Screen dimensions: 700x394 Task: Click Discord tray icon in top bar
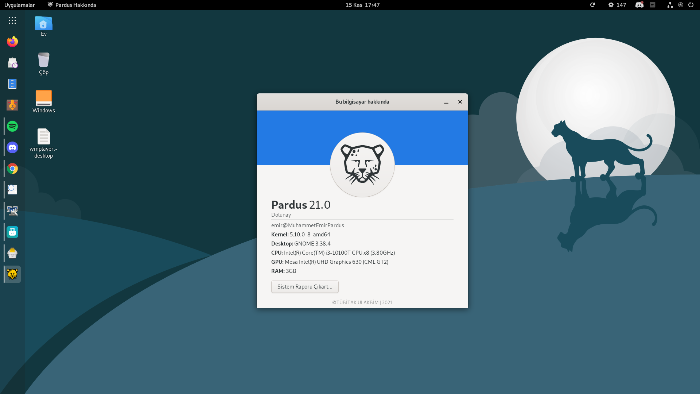[x=639, y=5]
